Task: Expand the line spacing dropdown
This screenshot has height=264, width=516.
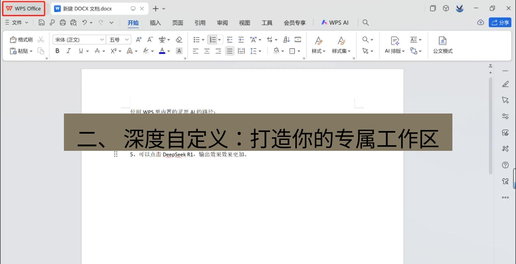Action: pyautogui.click(x=260, y=51)
